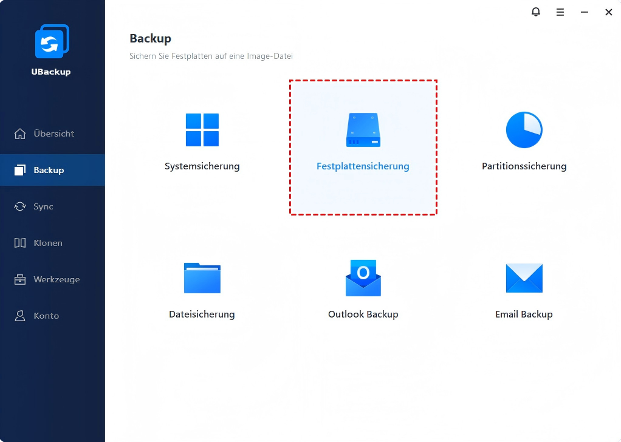
Task: Click the UBackup logo icon
Action: 52,42
